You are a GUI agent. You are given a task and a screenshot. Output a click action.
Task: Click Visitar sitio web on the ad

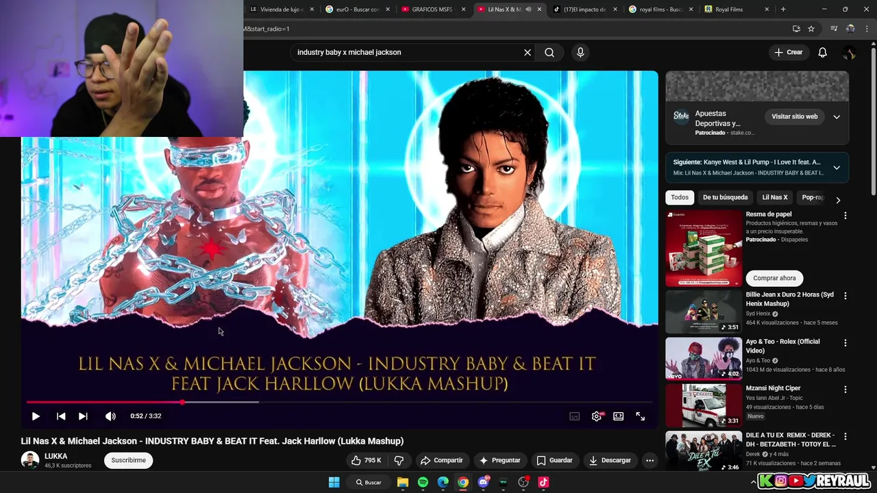795,116
